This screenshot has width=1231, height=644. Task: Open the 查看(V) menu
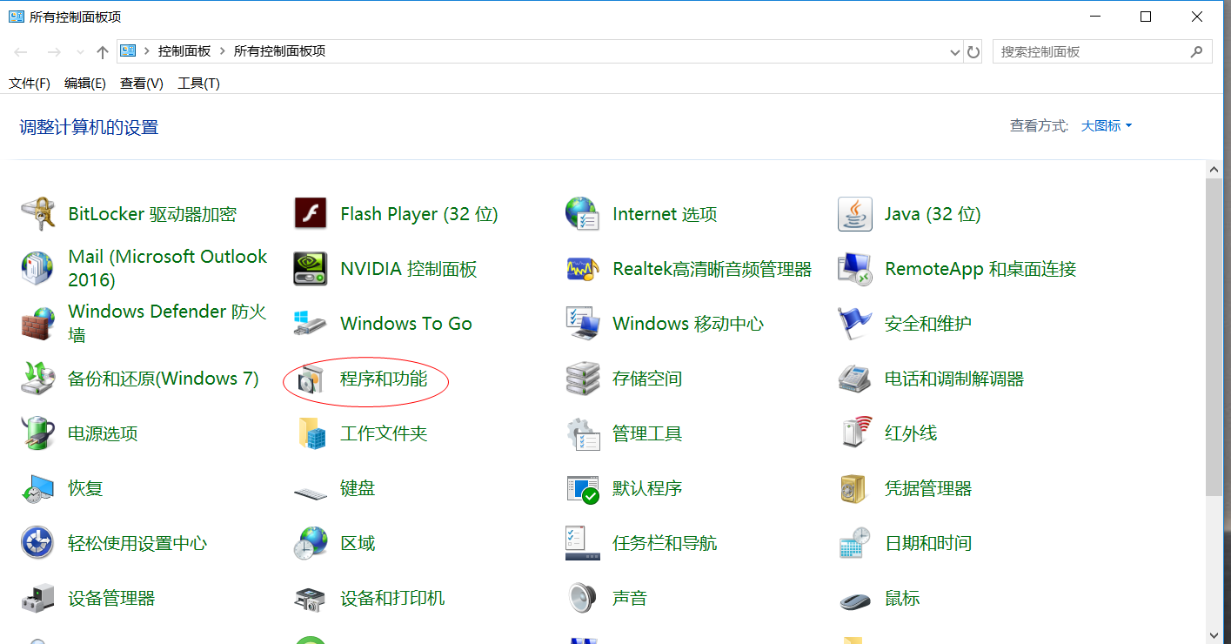(x=142, y=84)
